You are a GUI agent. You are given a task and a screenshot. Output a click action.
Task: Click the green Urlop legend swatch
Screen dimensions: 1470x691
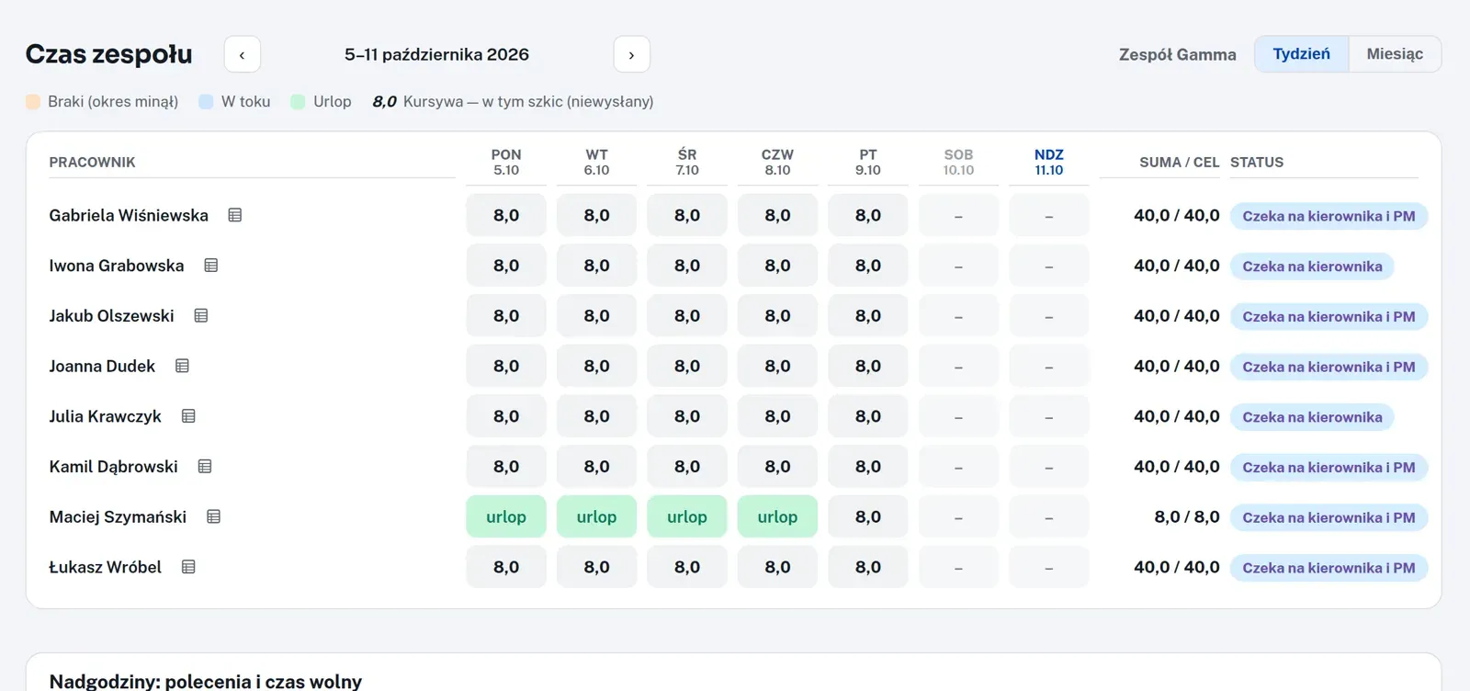298,102
